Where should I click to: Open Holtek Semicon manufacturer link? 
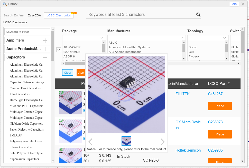tap(188, 150)
